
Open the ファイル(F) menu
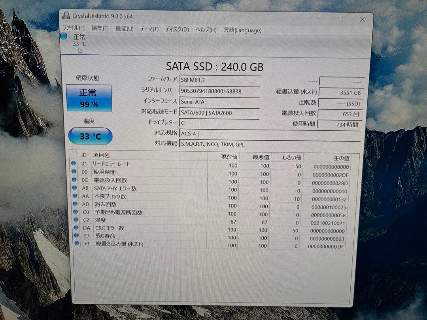[x=74, y=28]
